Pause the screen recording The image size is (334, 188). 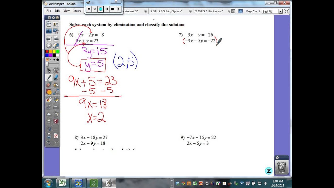click(106, 9)
